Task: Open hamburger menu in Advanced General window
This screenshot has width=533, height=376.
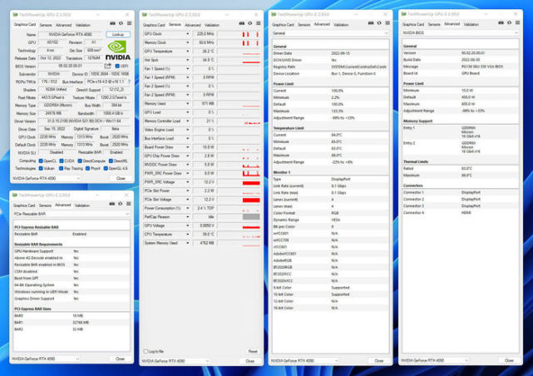Action: 387,23
